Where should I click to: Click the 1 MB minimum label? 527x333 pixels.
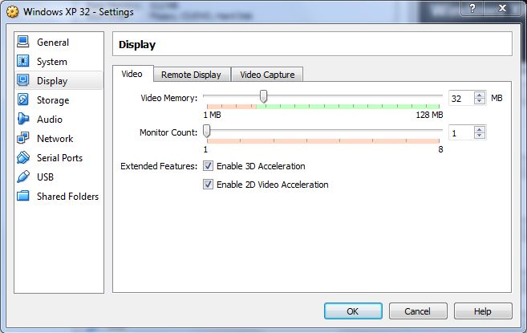(x=212, y=115)
